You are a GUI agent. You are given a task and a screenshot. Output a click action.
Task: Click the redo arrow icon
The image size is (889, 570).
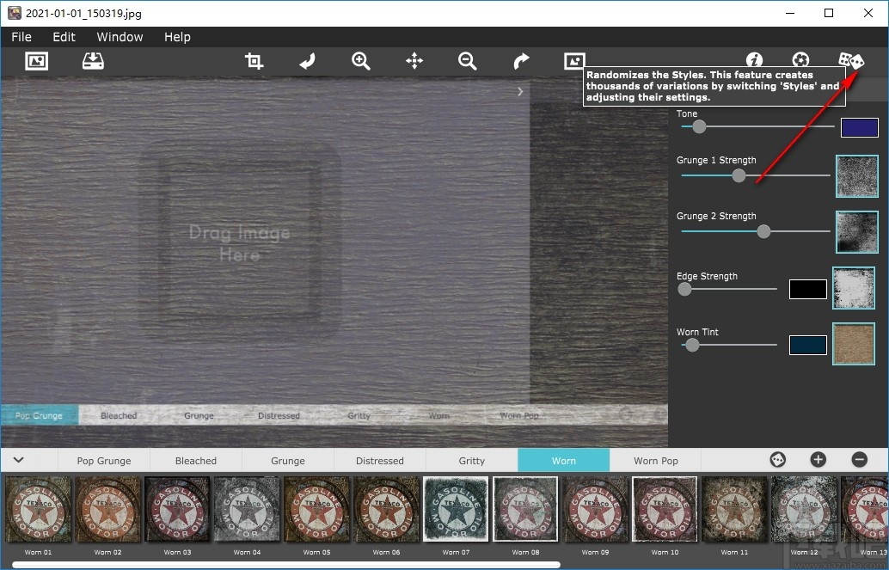point(521,61)
